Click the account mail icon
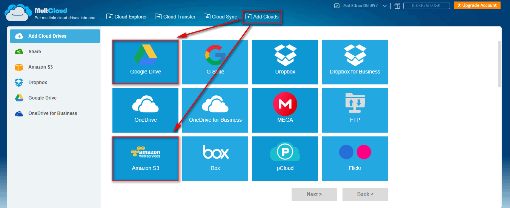Screen dimensions: 510x208 (337, 6)
